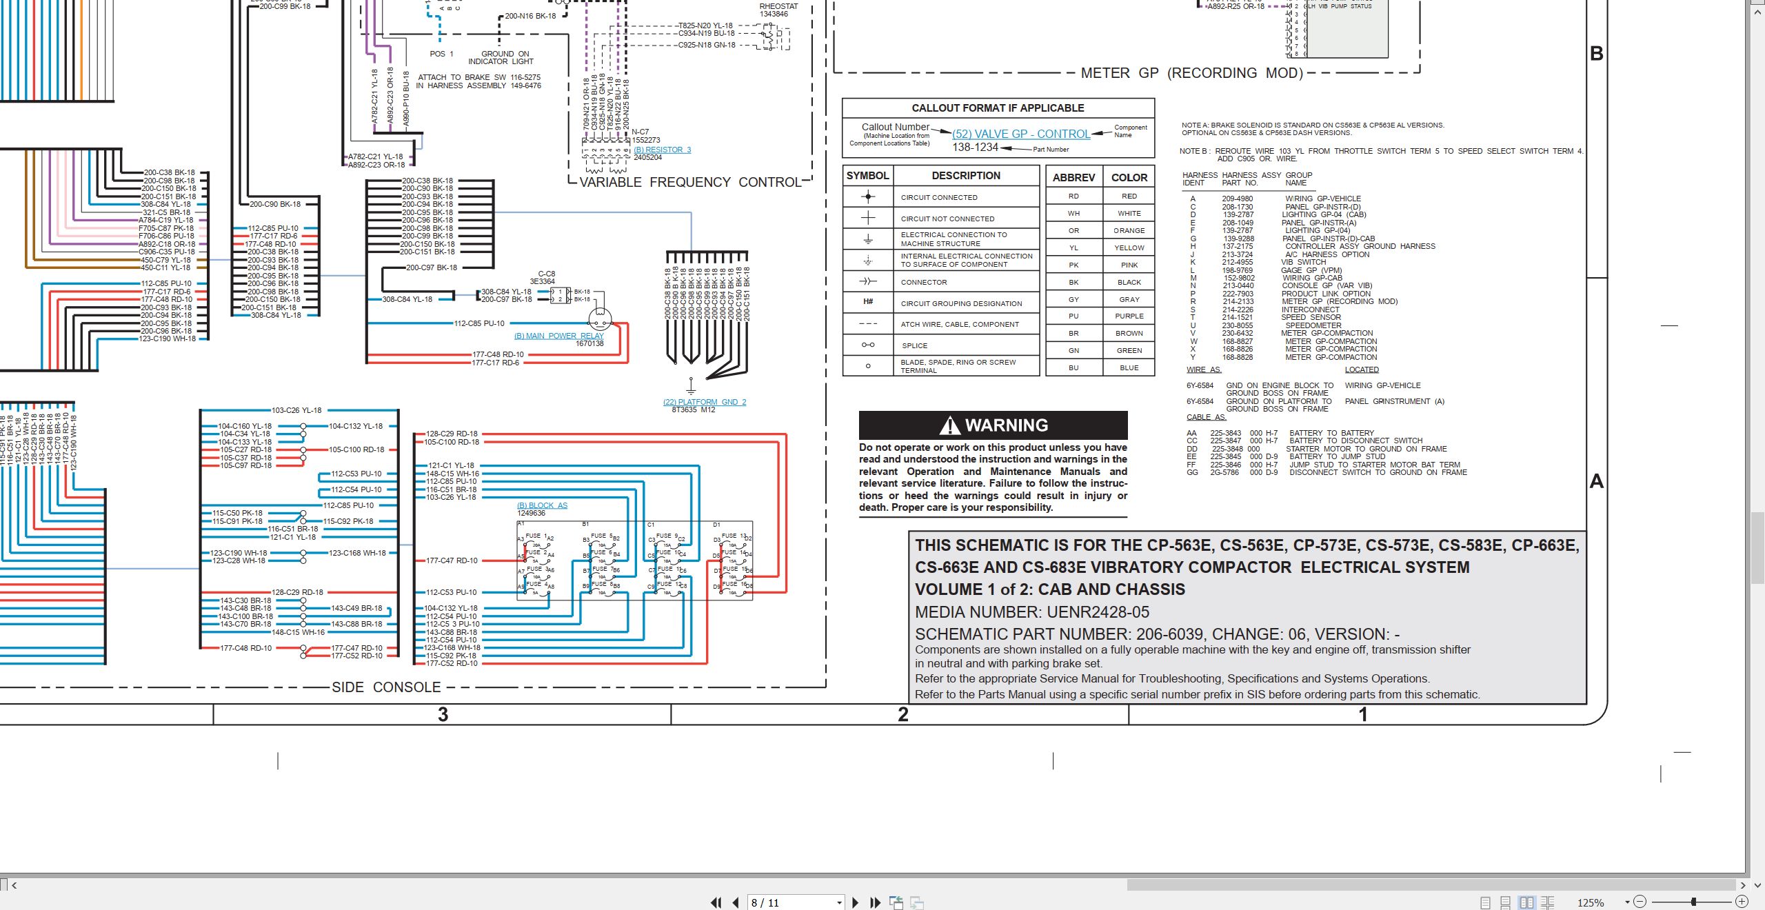Click the NOTE B reroute wire text
Image resolution: width=1765 pixels, height=910 pixels.
click(1382, 154)
